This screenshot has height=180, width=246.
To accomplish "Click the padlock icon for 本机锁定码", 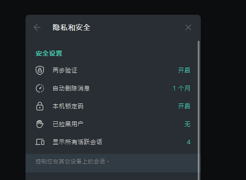I will (x=40, y=106).
